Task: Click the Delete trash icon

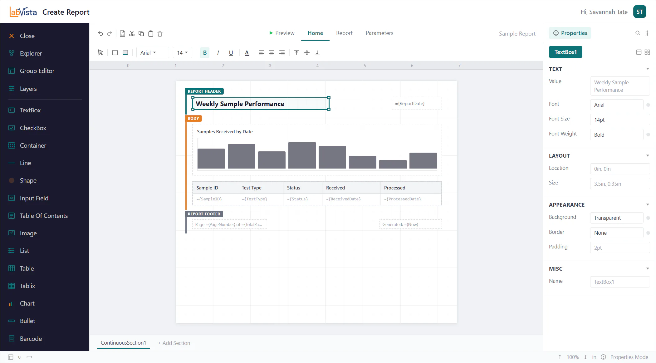Action: (x=160, y=33)
